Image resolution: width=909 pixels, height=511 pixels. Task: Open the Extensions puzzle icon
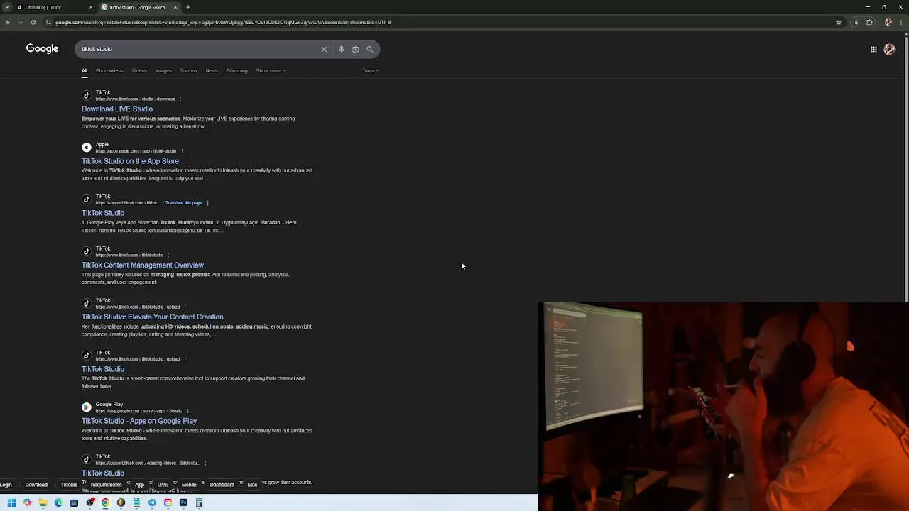tap(869, 22)
